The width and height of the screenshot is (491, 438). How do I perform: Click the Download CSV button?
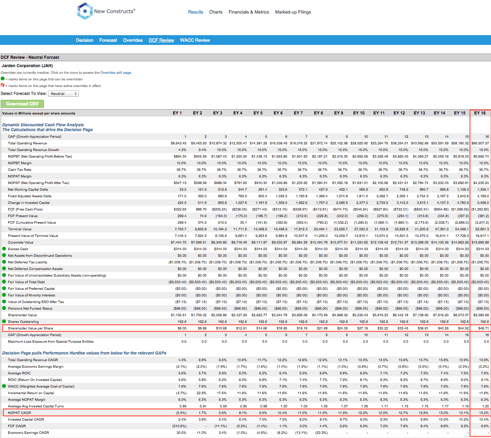(x=22, y=104)
